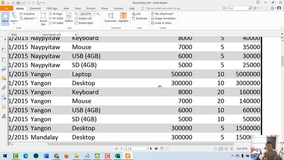284x160 pixels.
Task: Rotate the page right
Action: tap(84, 23)
